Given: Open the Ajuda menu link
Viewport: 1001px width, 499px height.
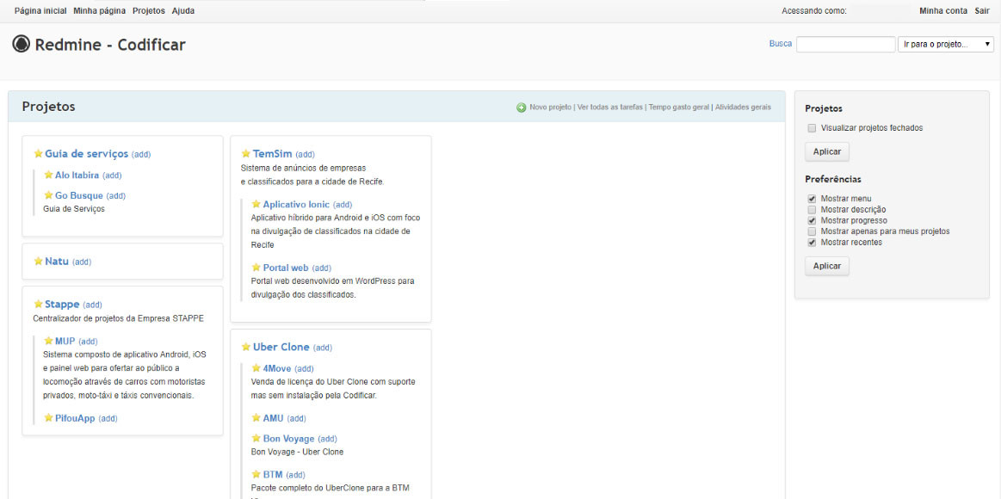Looking at the screenshot, I should pos(183,11).
